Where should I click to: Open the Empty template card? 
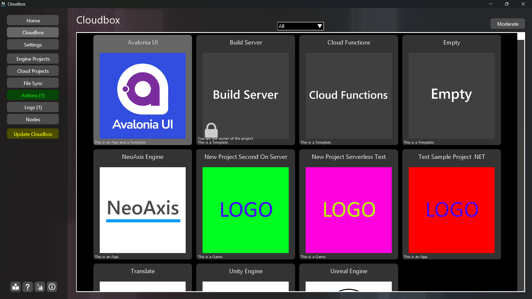tap(452, 90)
